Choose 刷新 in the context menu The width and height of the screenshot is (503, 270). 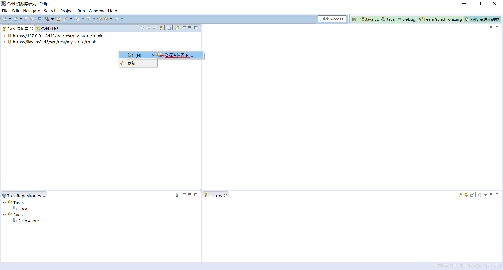click(x=138, y=63)
